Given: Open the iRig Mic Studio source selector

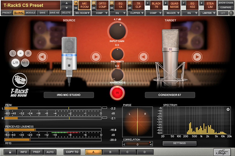Looking at the screenshot, I should click(69, 95).
